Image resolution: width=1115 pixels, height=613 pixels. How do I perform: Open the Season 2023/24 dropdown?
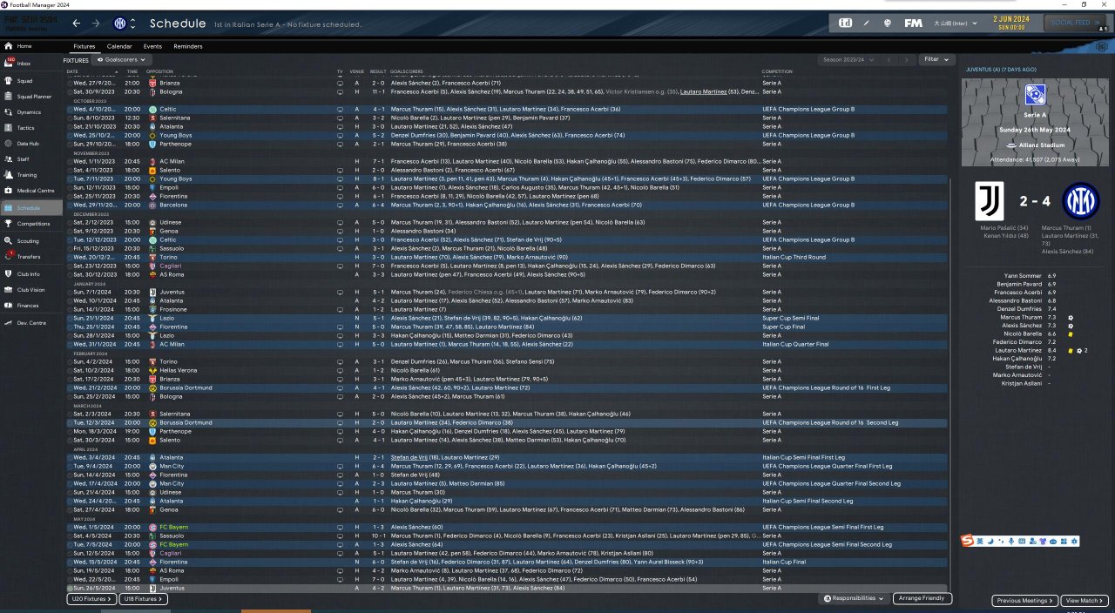(847, 60)
